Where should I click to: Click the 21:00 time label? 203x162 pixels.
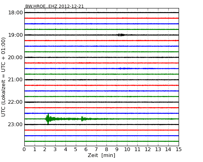[15, 80]
